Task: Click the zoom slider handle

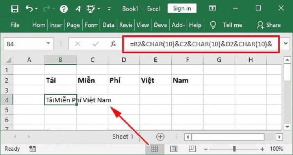Action: click(234, 149)
